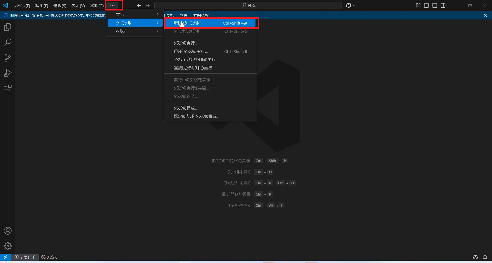The height and width of the screenshot is (263, 492).
Task: Click the remote connection indicator in status bar
Action: click(5, 257)
